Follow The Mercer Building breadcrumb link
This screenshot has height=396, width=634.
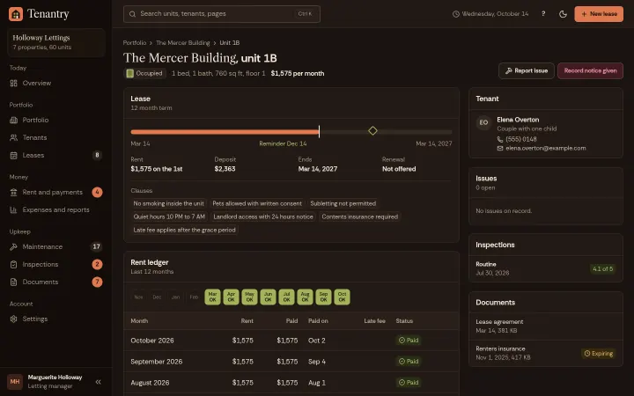183,43
